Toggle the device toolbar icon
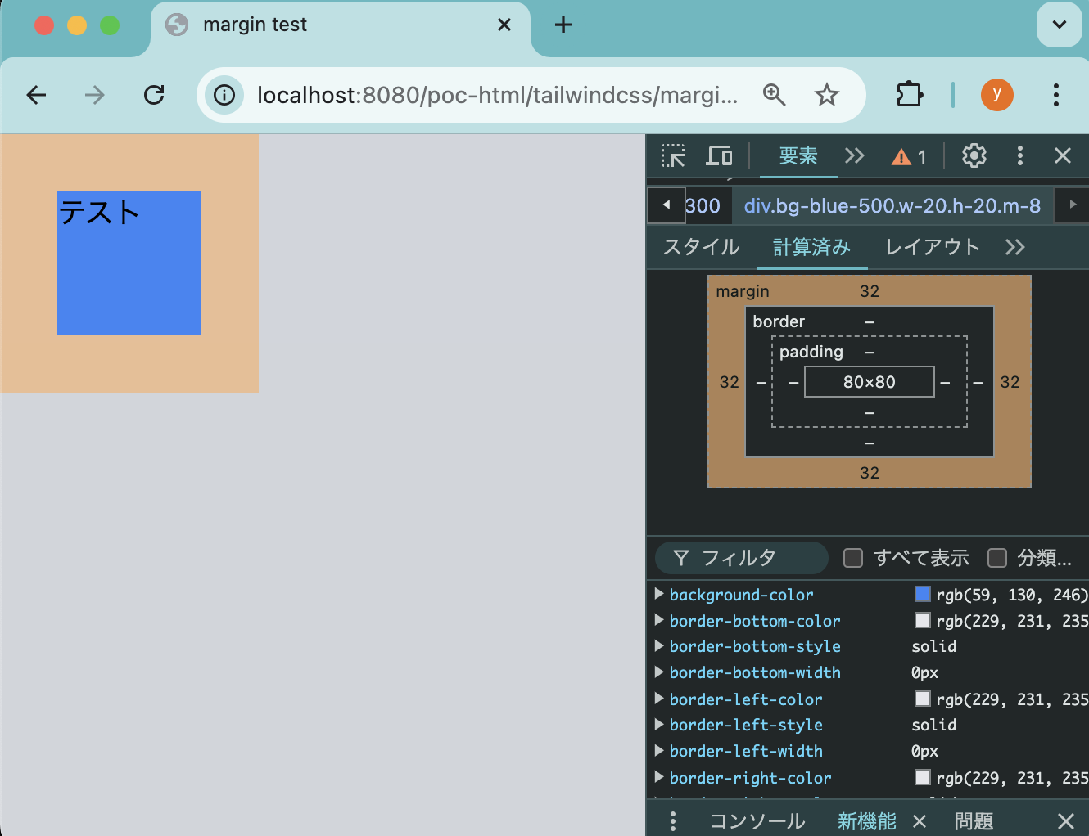Viewport: 1089px width, 836px height. tap(719, 155)
